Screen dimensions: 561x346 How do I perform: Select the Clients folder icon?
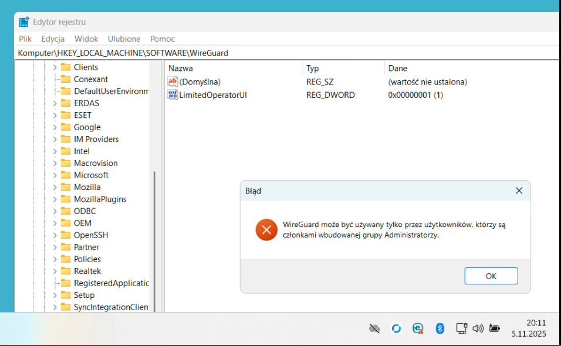coord(66,67)
